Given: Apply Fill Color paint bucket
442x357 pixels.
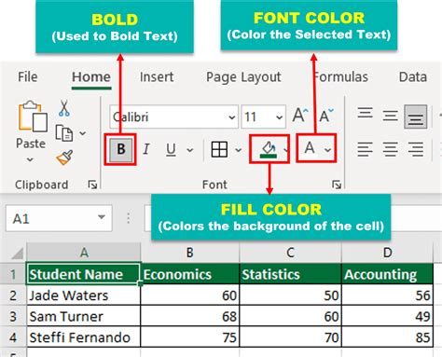Looking at the screenshot, I should tap(269, 149).
